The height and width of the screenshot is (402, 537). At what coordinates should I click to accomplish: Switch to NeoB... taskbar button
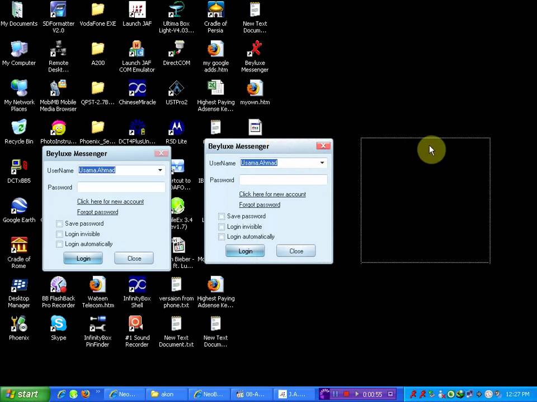pos(209,394)
